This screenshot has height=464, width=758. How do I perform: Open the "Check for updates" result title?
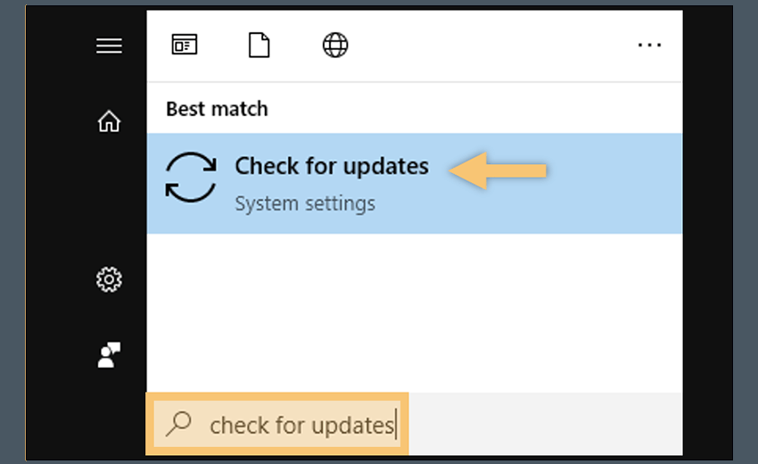tap(331, 166)
